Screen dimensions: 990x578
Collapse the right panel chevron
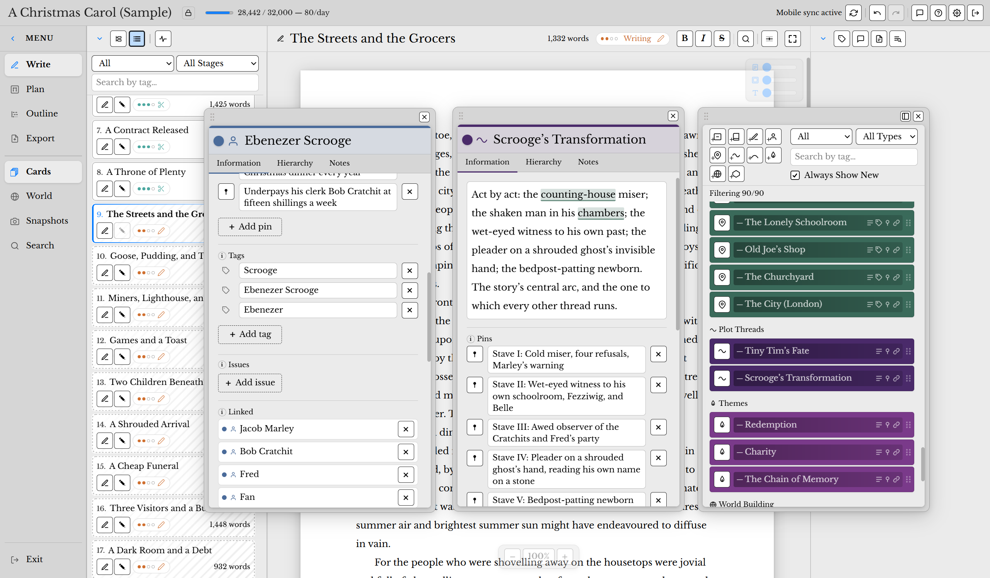(823, 39)
